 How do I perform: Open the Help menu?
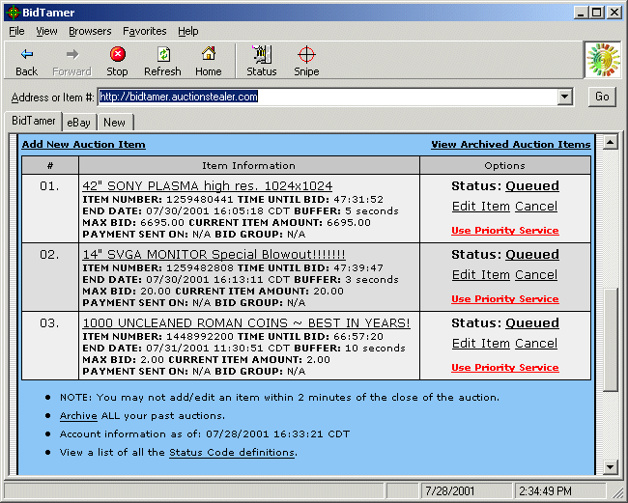tap(188, 31)
